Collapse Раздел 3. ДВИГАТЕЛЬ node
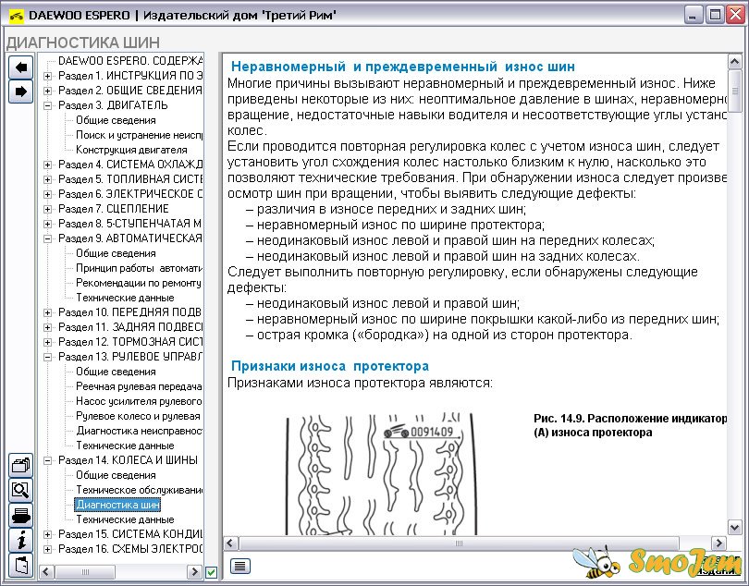The width and height of the screenshot is (749, 586). [47, 105]
